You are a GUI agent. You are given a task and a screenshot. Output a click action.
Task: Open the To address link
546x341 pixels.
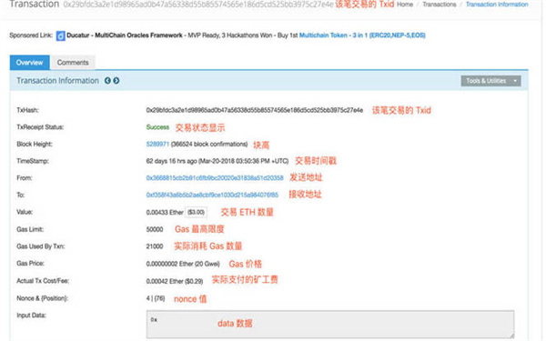(x=212, y=195)
